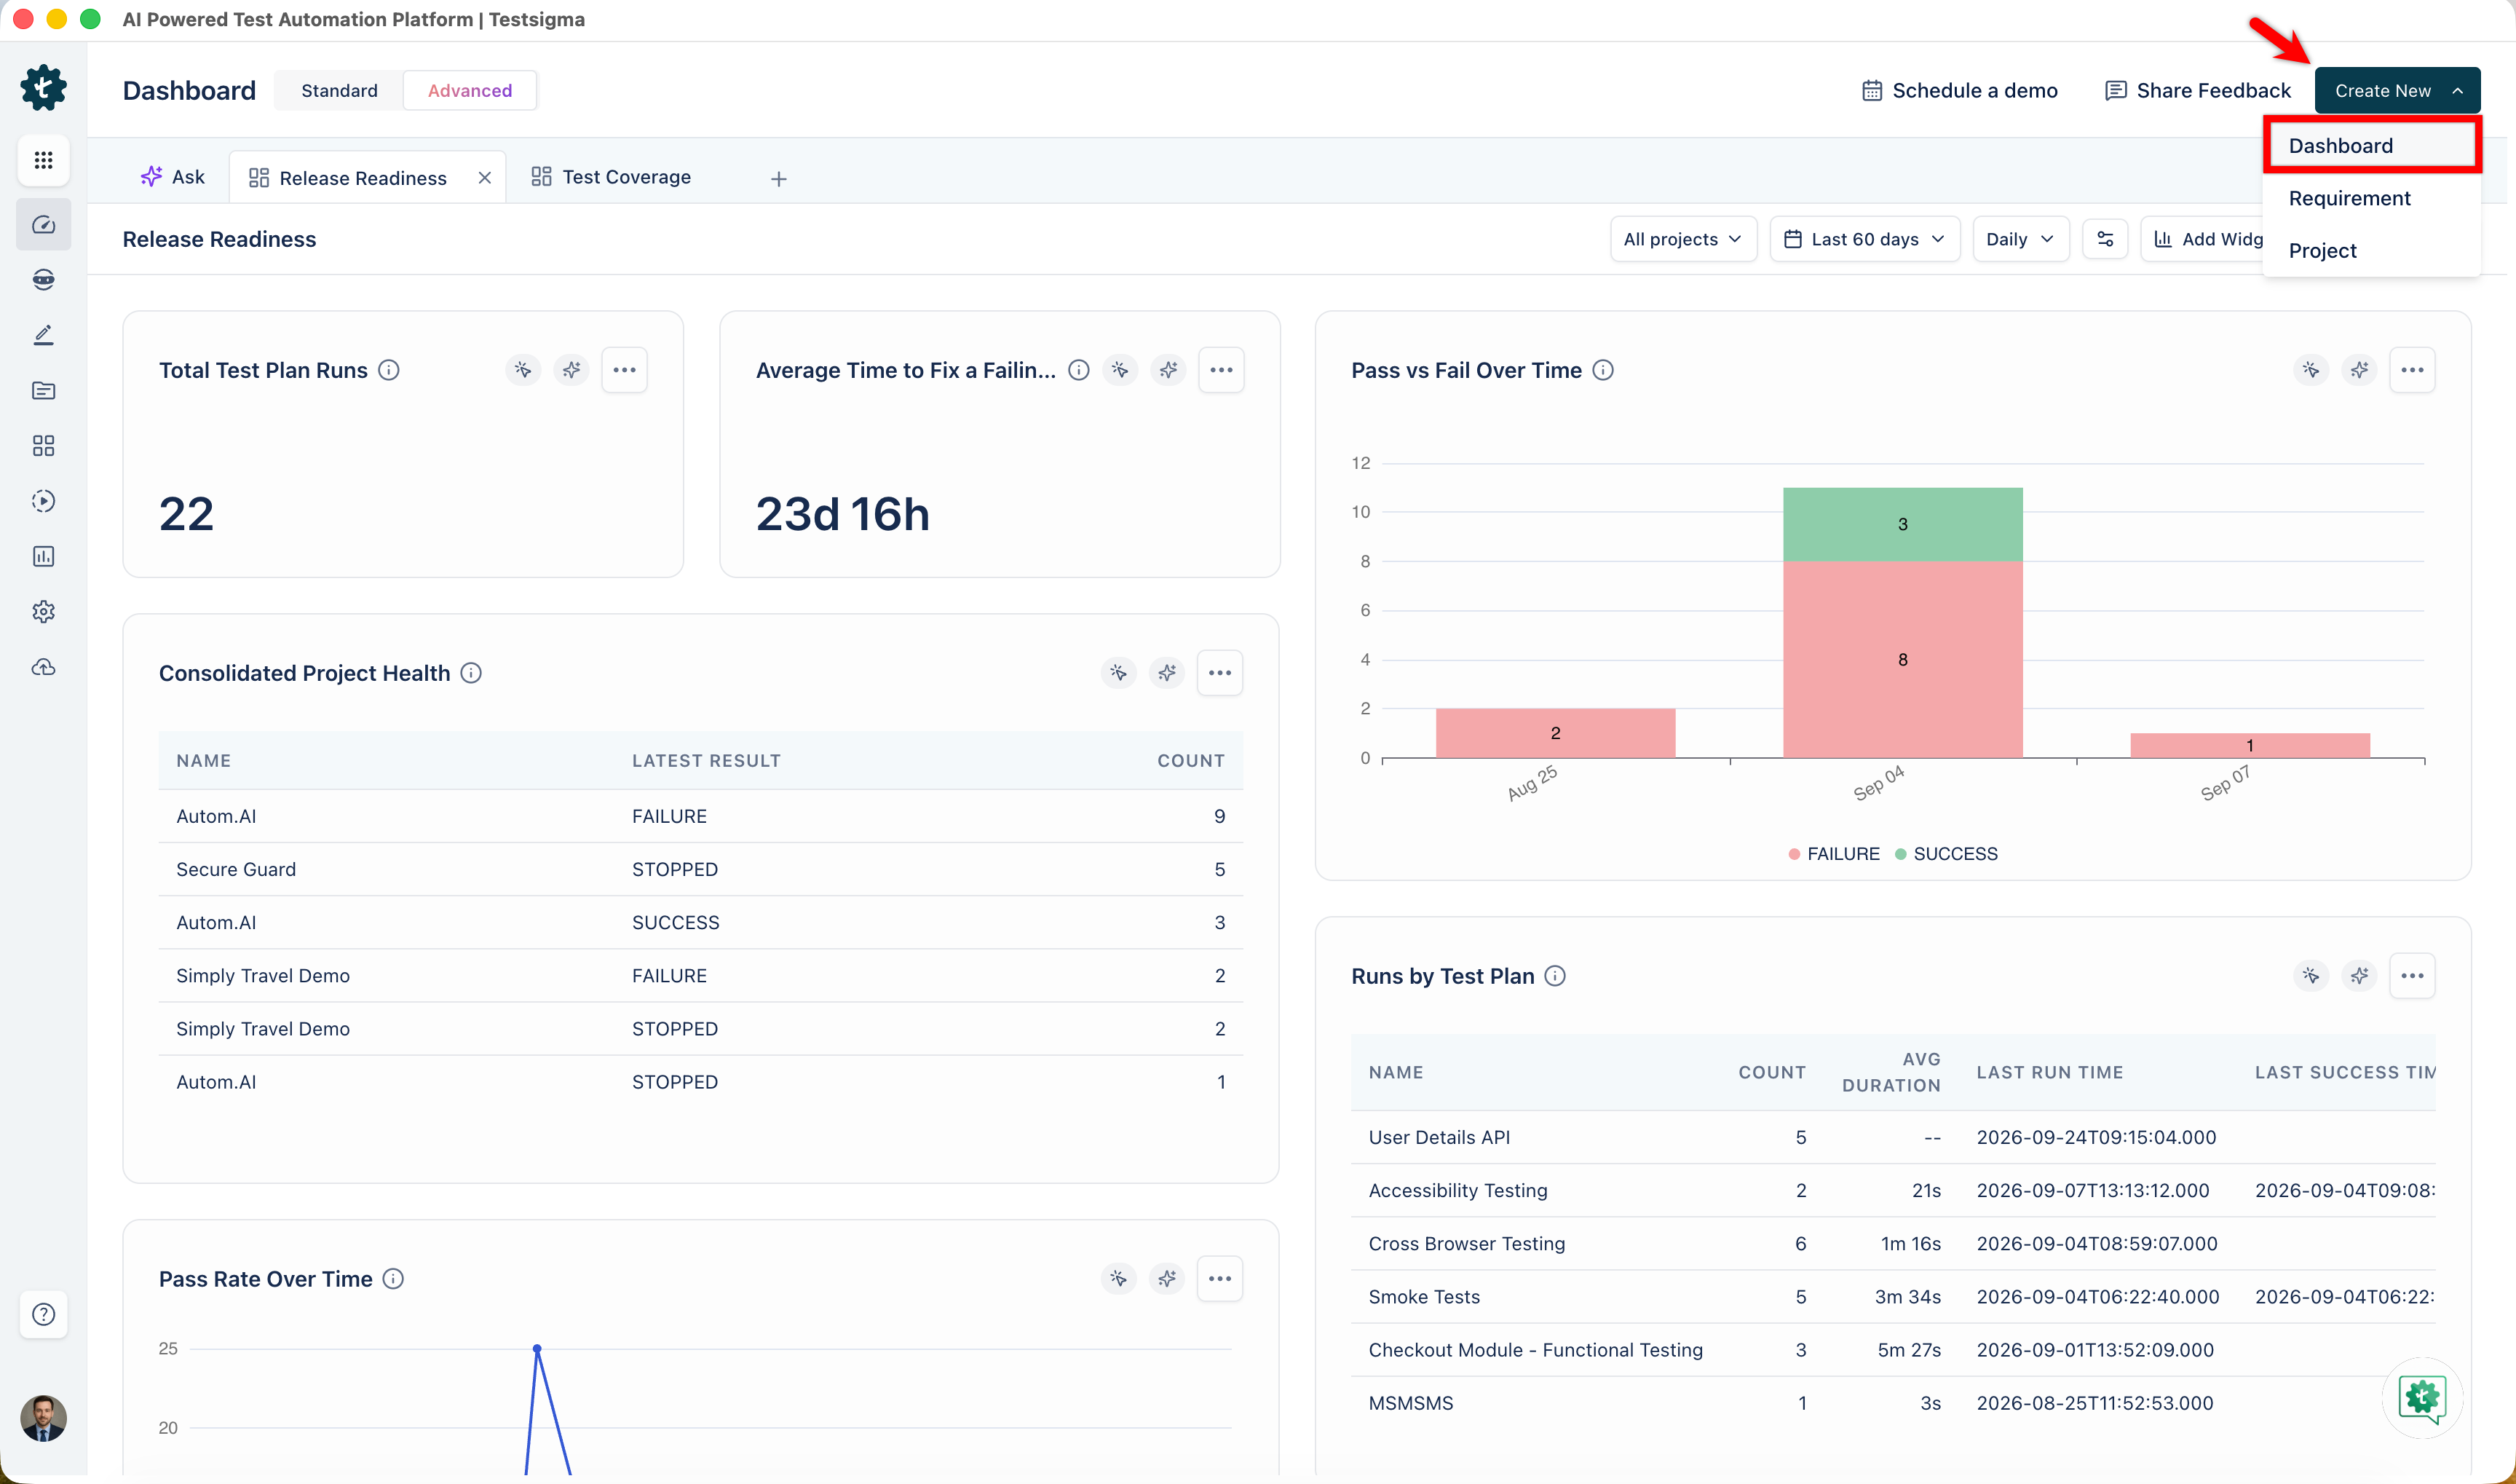Select Requirement from Create New menu
This screenshot has width=2516, height=1484.
2372,198
